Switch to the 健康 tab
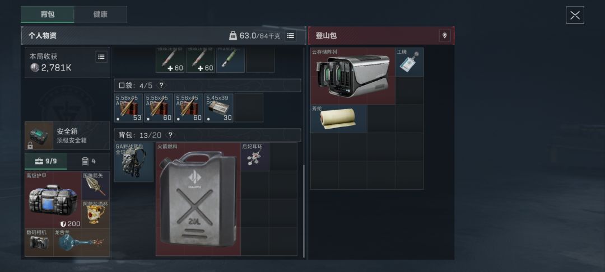This screenshot has width=605, height=272. click(x=100, y=14)
